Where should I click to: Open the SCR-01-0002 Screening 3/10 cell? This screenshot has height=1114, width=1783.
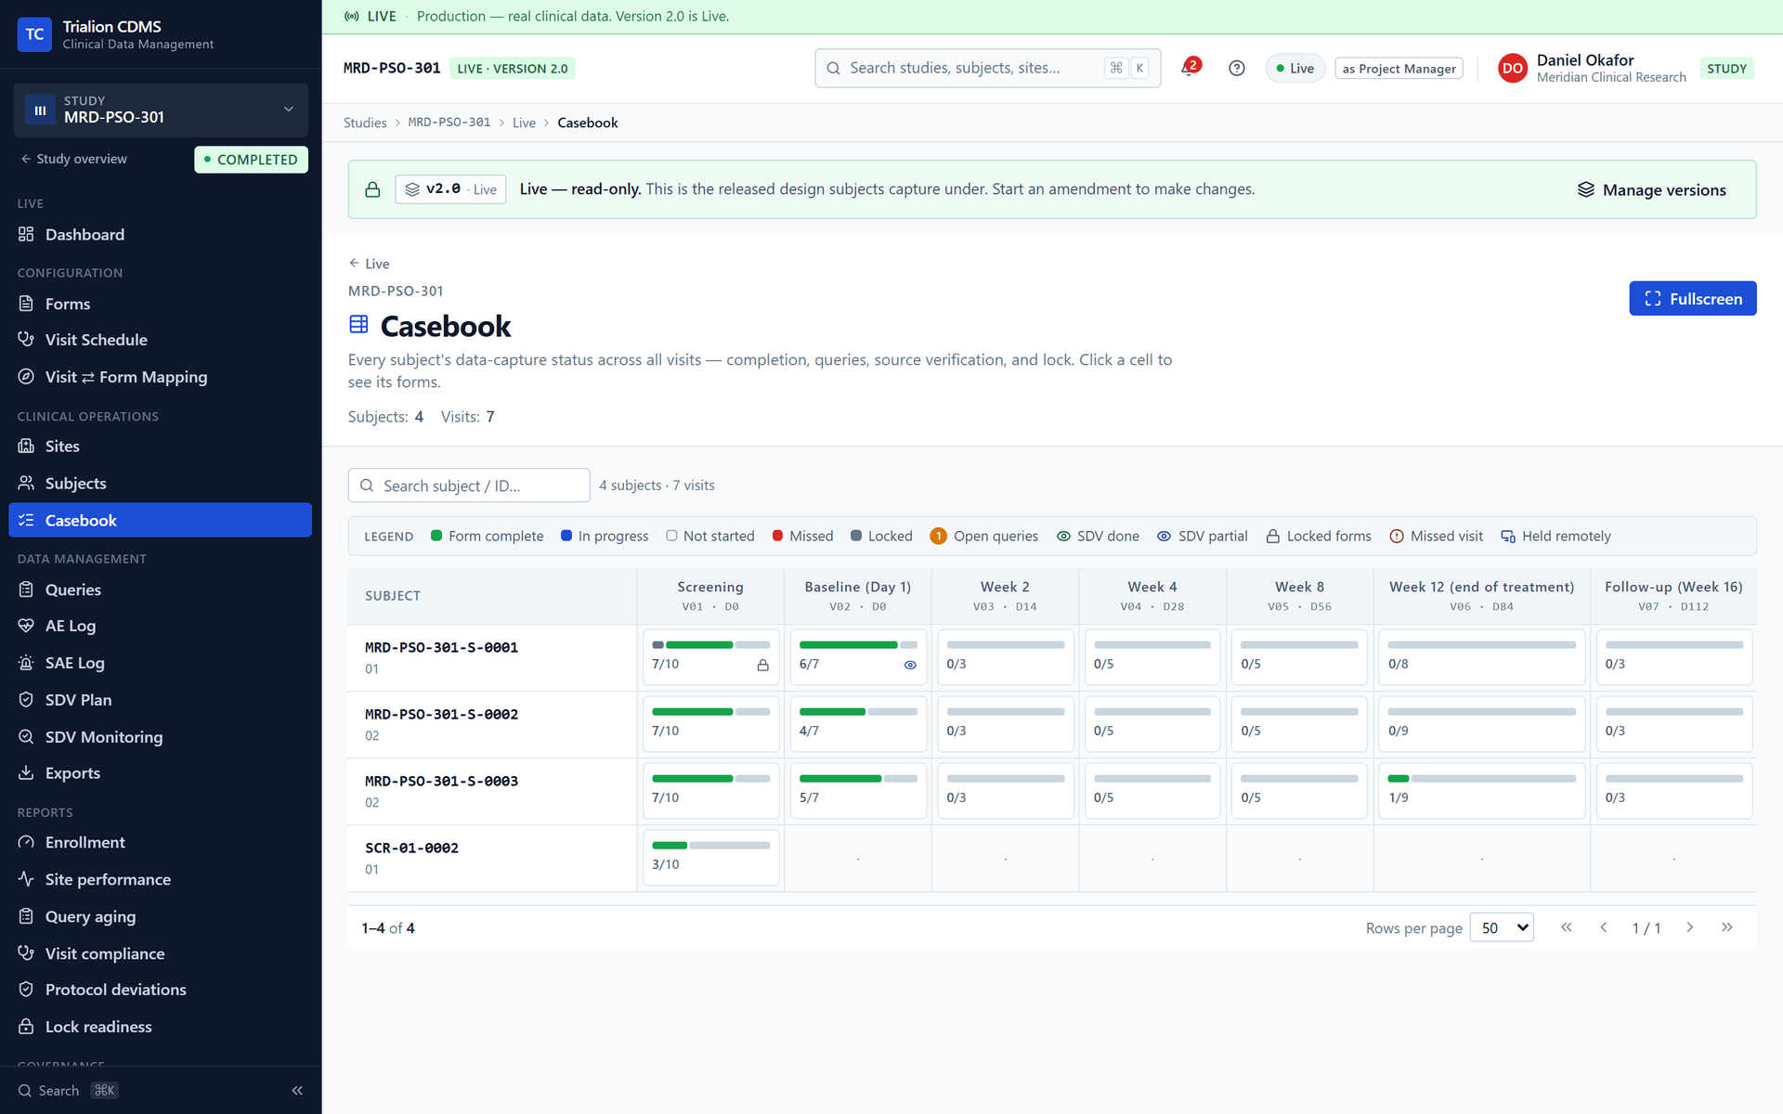710,857
